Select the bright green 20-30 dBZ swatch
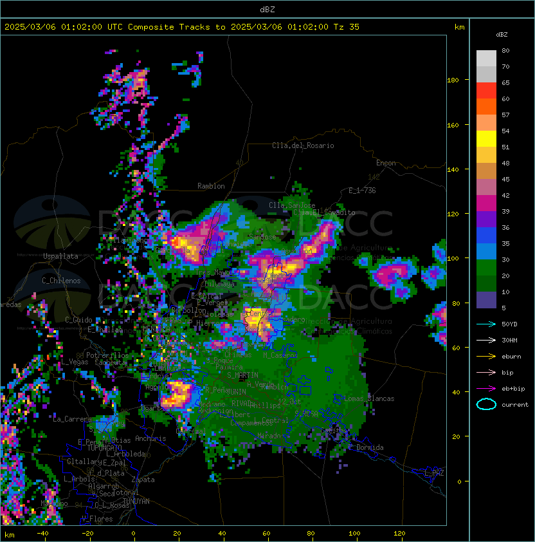Viewport: 535px width, 542px height. tap(486, 268)
